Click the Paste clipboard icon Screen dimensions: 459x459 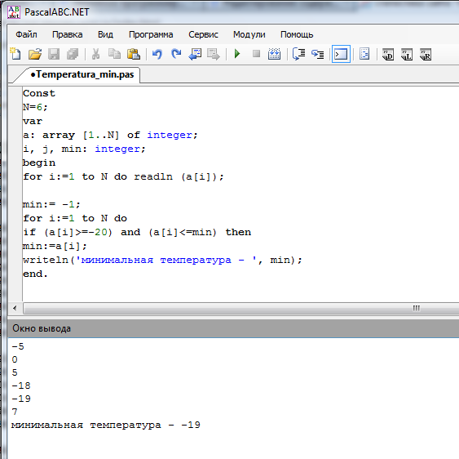tap(134, 54)
